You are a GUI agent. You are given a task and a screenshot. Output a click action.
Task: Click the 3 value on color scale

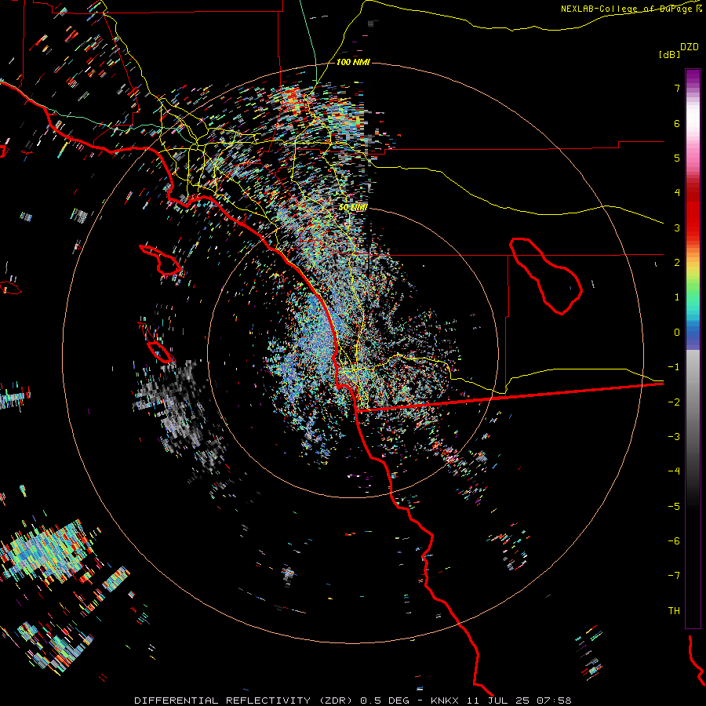coord(677,227)
